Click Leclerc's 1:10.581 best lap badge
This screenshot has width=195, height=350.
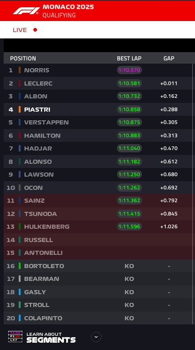(130, 83)
